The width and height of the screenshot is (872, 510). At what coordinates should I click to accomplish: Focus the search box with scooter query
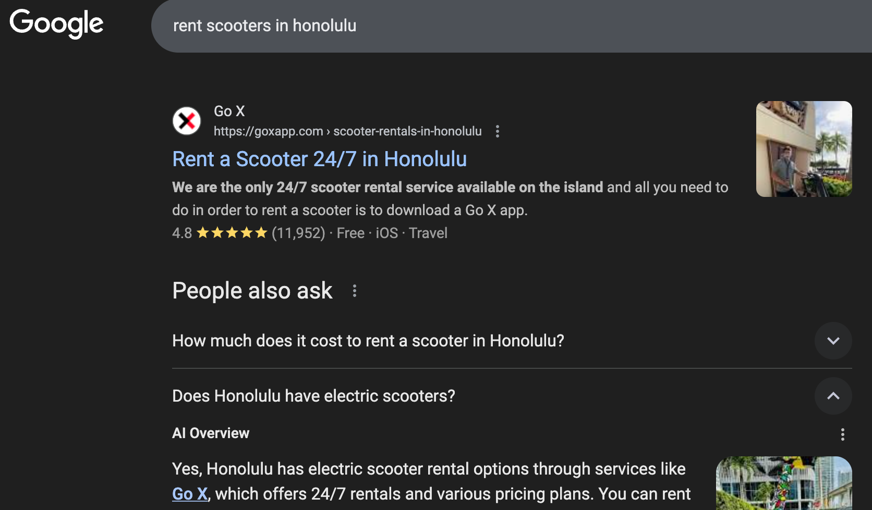click(511, 26)
